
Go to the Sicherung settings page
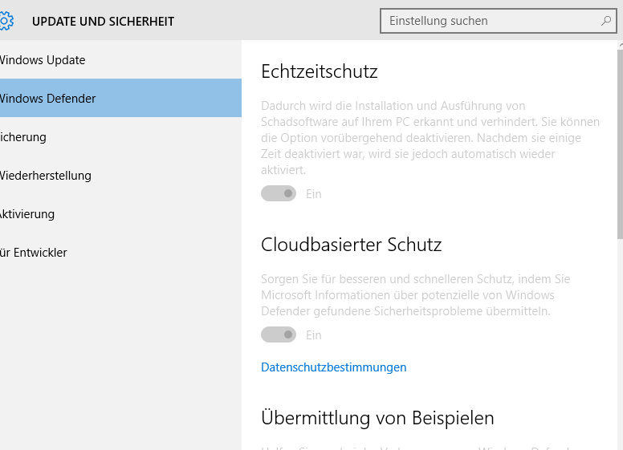tap(24, 137)
